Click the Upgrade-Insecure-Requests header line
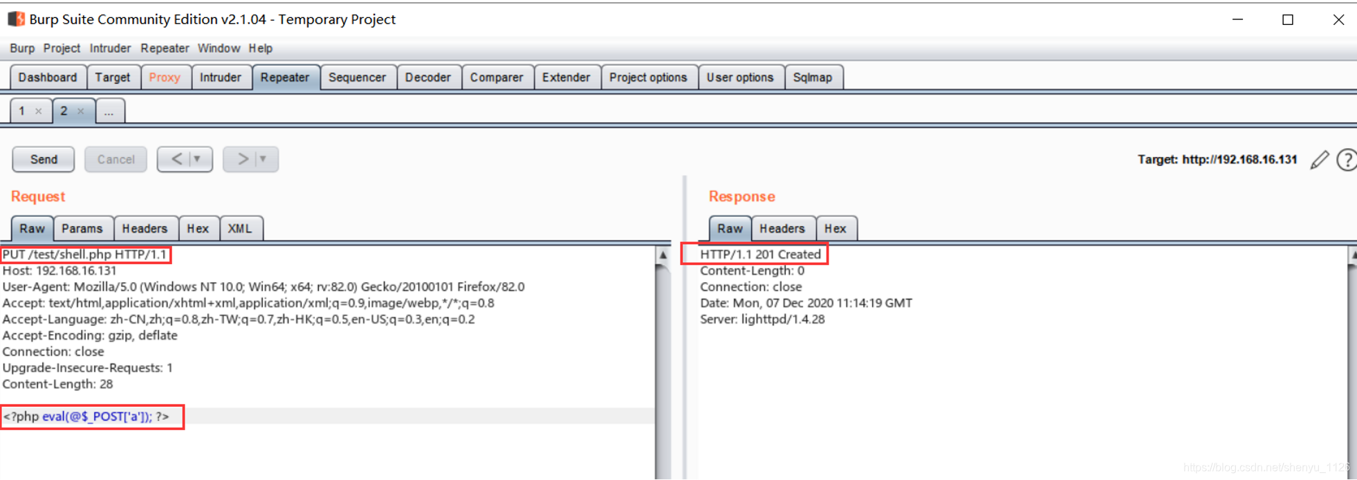The height and width of the screenshot is (480, 1357). click(87, 368)
